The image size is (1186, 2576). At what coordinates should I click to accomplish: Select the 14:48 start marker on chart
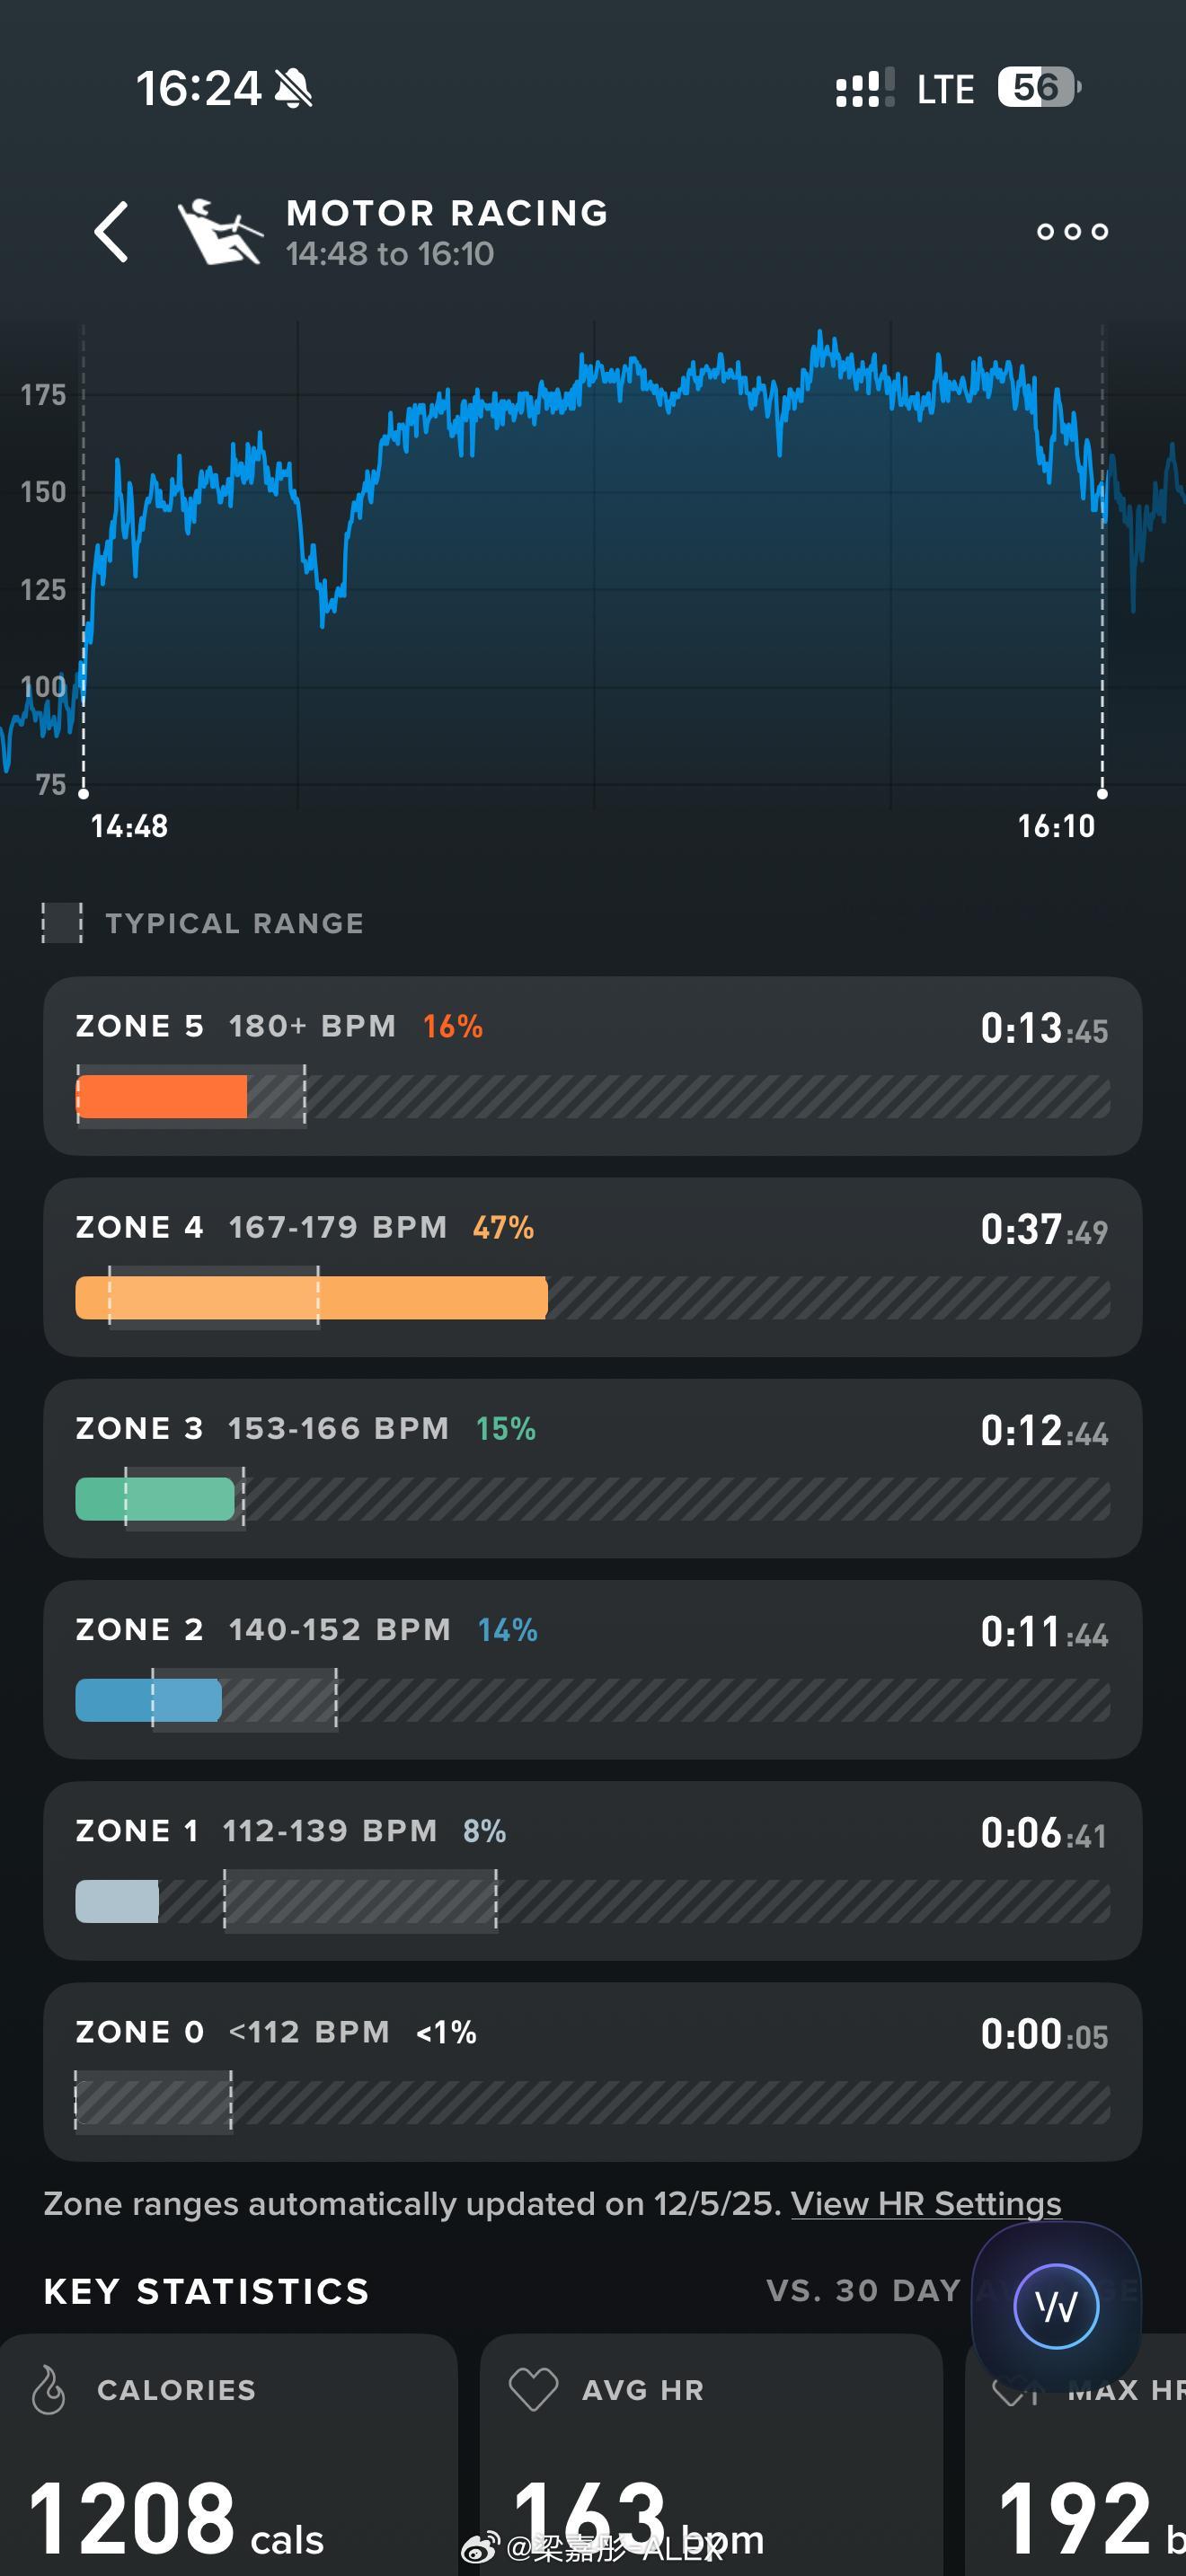(x=84, y=794)
